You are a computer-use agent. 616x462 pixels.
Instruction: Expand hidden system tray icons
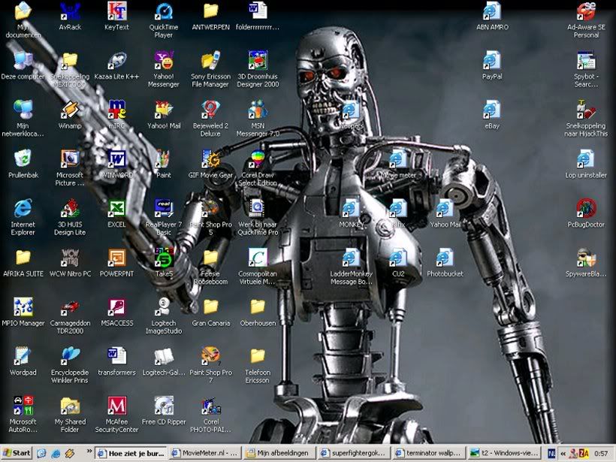(563, 453)
